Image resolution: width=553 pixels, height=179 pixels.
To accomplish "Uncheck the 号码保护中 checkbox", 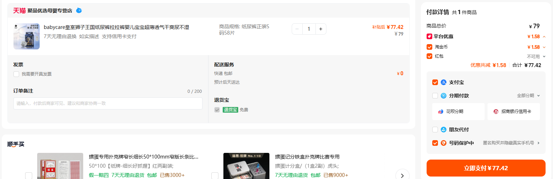I will [435, 143].
